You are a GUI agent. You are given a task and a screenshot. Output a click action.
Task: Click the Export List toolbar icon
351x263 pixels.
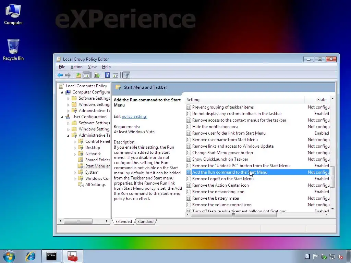(97, 75)
